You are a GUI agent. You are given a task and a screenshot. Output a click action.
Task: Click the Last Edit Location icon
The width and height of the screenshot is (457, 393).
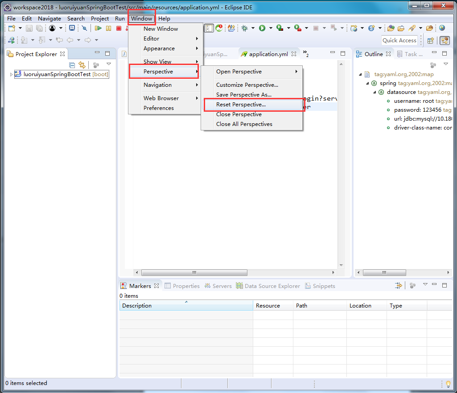(x=59, y=40)
